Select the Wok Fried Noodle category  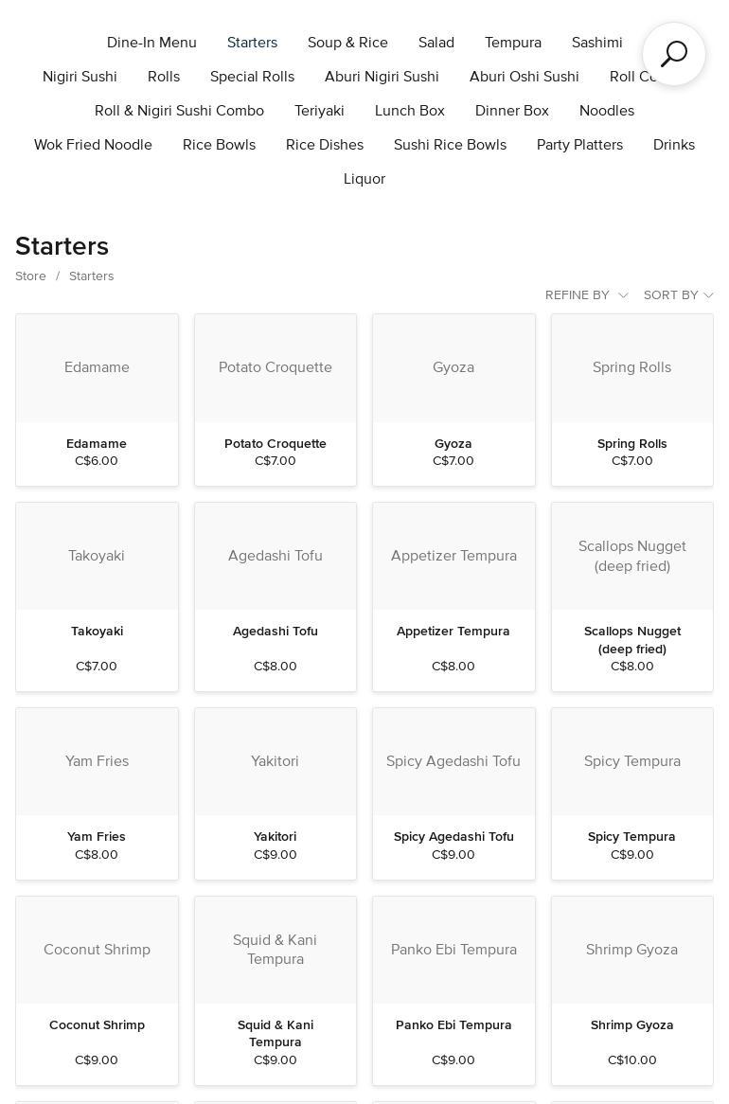pyautogui.click(x=93, y=145)
